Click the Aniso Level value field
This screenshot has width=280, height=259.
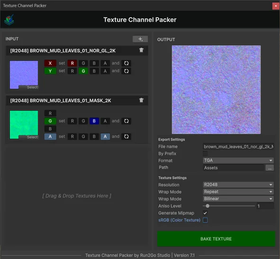(265, 206)
